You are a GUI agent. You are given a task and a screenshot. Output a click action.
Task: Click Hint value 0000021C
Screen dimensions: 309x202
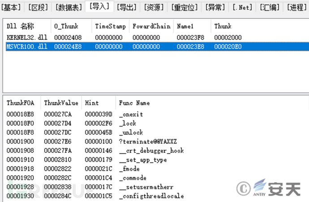(x=99, y=168)
